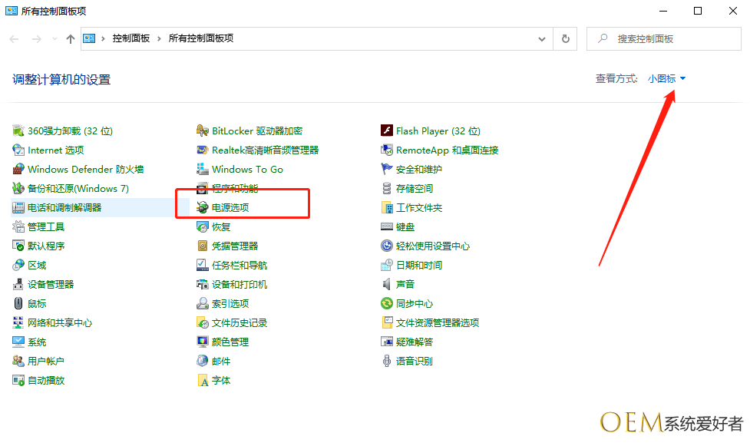This screenshot has height=446, width=750.
Task: Open the 电源选项 power options icon
Action: [x=203, y=208]
